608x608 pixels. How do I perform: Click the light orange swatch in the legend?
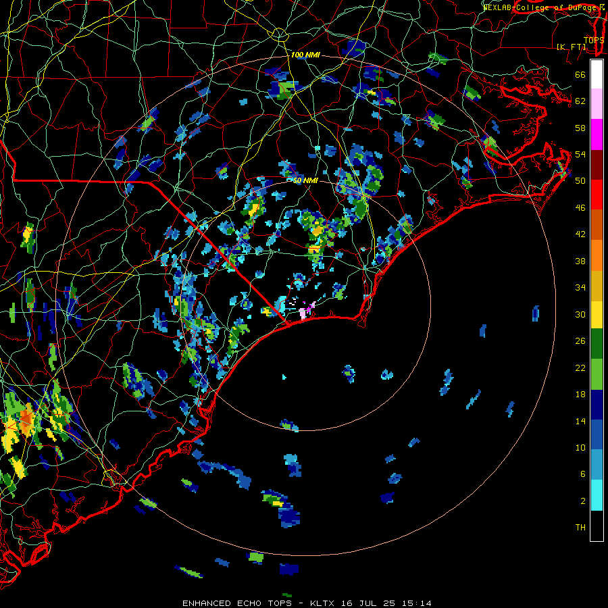pos(597,255)
